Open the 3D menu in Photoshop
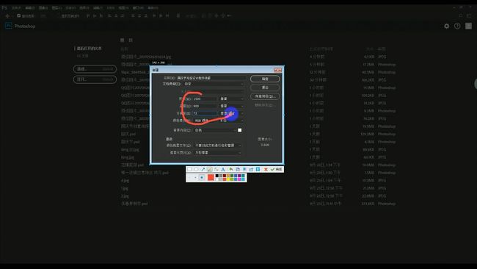This screenshot has height=269, width=477. pos(111,7)
